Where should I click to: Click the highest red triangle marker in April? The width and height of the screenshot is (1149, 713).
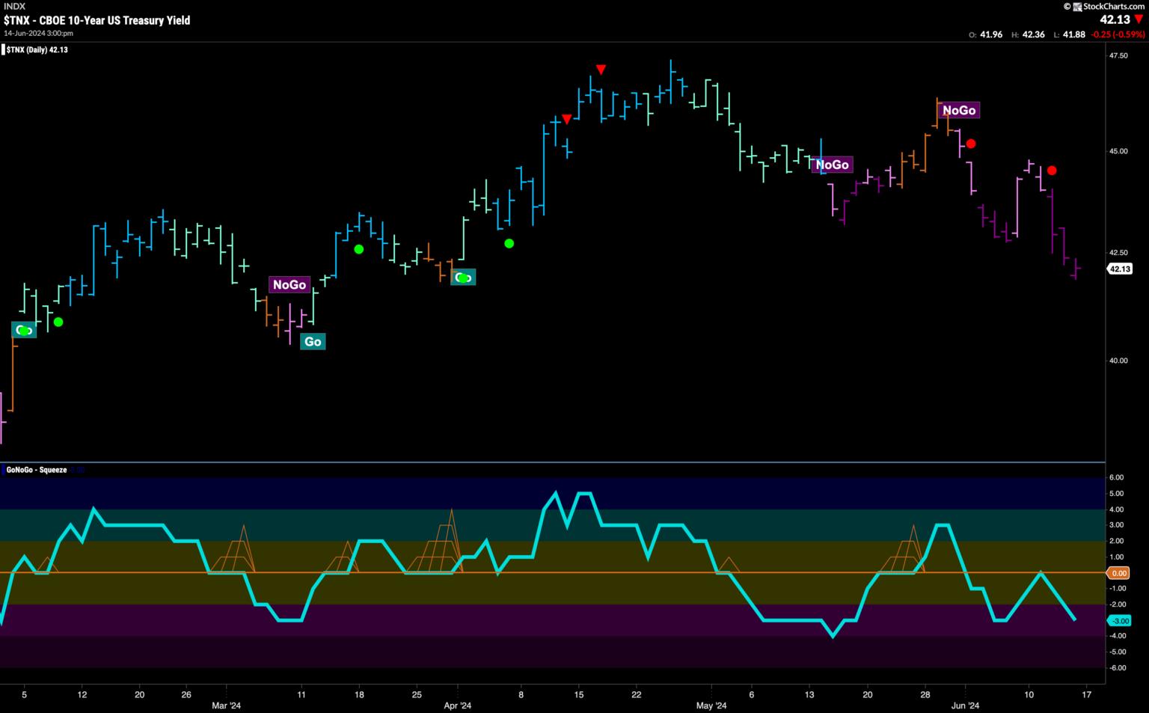point(601,70)
